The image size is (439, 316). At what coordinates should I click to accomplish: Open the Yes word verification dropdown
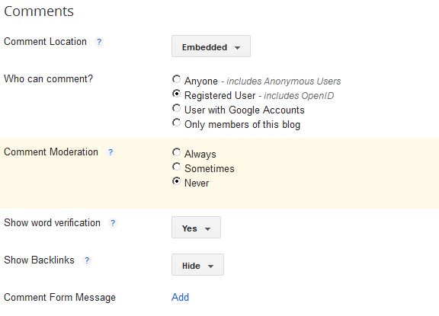click(x=196, y=228)
